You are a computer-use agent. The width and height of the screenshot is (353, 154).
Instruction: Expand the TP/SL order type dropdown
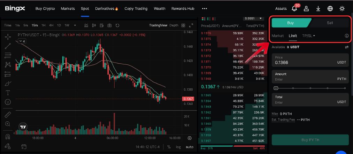[308, 36]
